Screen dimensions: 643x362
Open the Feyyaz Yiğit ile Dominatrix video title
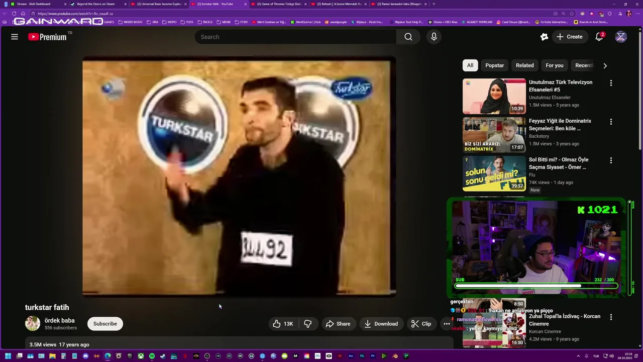560,125
